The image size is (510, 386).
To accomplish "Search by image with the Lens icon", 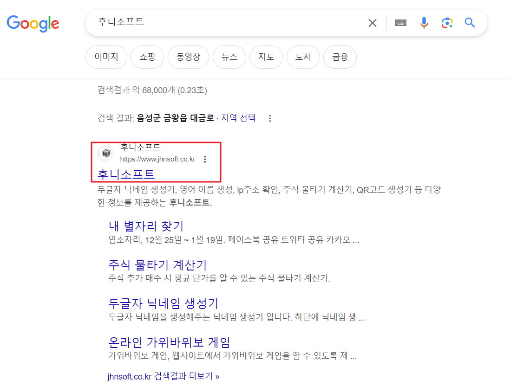I will [447, 23].
